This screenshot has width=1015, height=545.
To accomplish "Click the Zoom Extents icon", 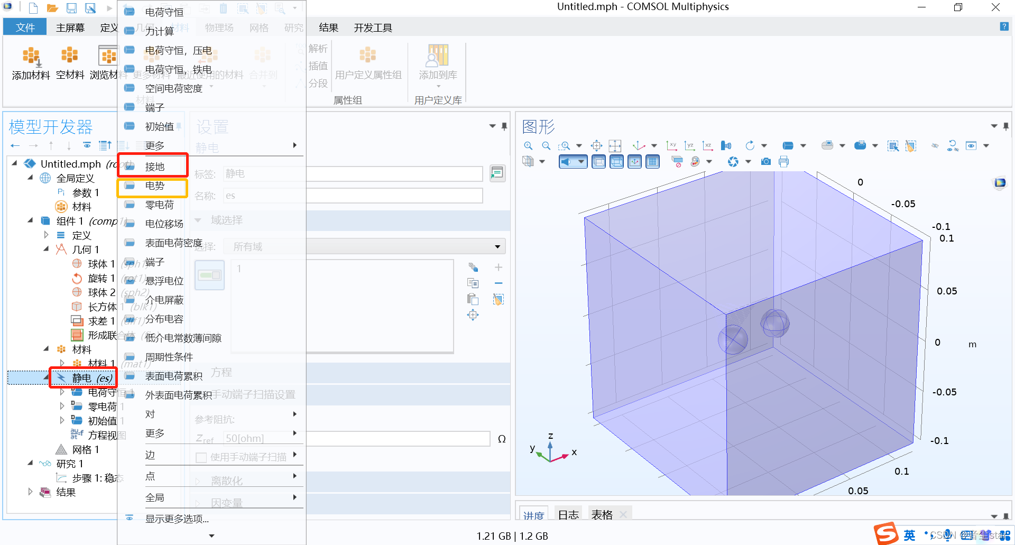I will pyautogui.click(x=596, y=146).
